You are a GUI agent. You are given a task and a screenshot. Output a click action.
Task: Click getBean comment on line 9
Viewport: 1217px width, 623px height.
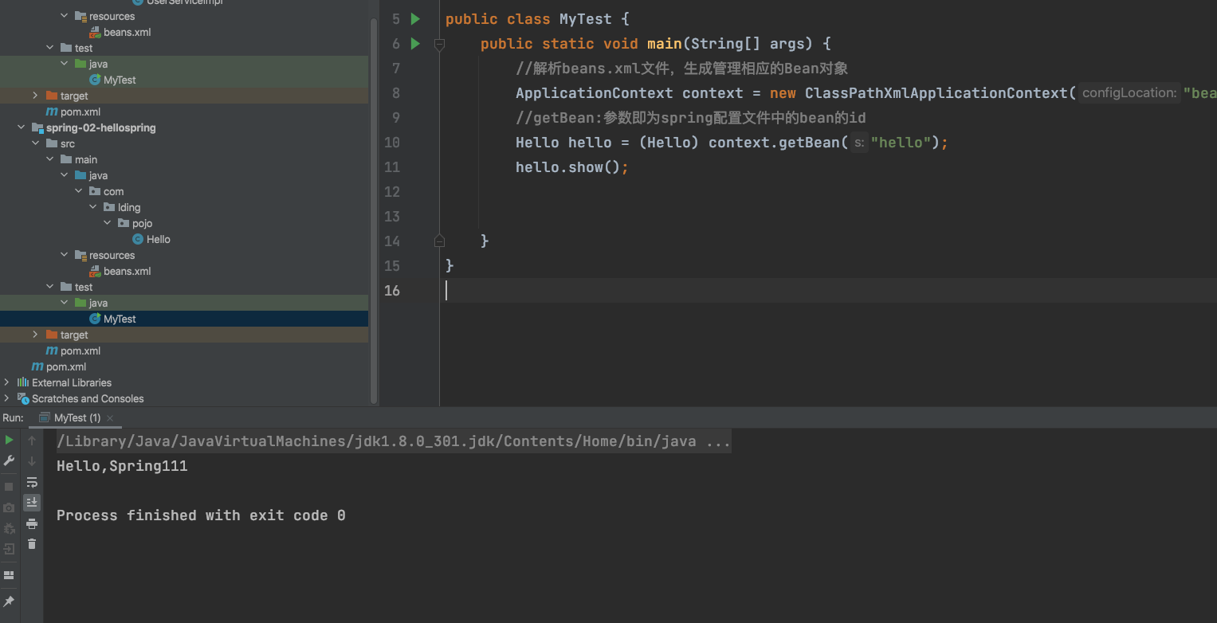click(x=691, y=118)
